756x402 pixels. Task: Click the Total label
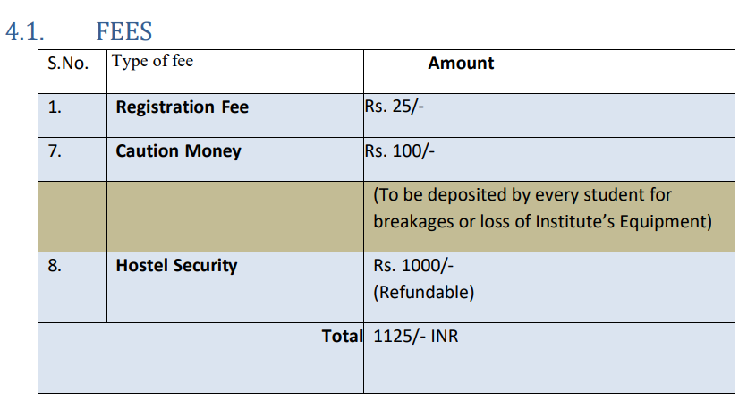click(342, 337)
